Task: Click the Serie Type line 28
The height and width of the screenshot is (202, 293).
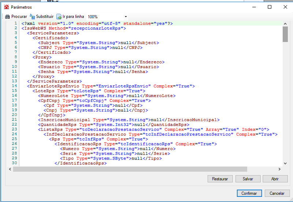Action: pyautogui.click(x=115, y=154)
